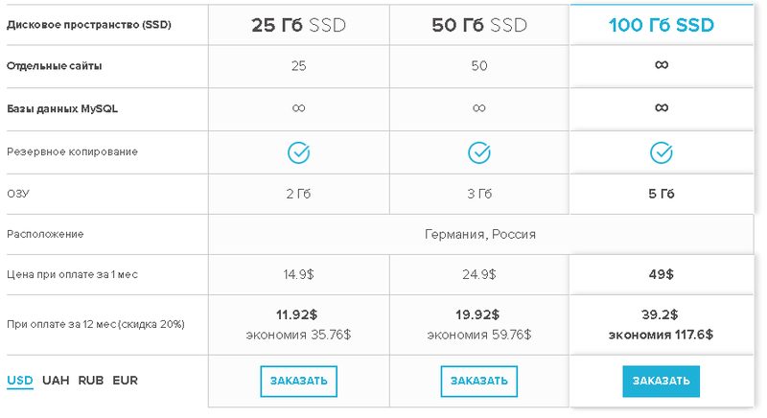Click MySQL infinity symbol in 25 Гб column
This screenshot has width=767, height=418.
tap(299, 108)
